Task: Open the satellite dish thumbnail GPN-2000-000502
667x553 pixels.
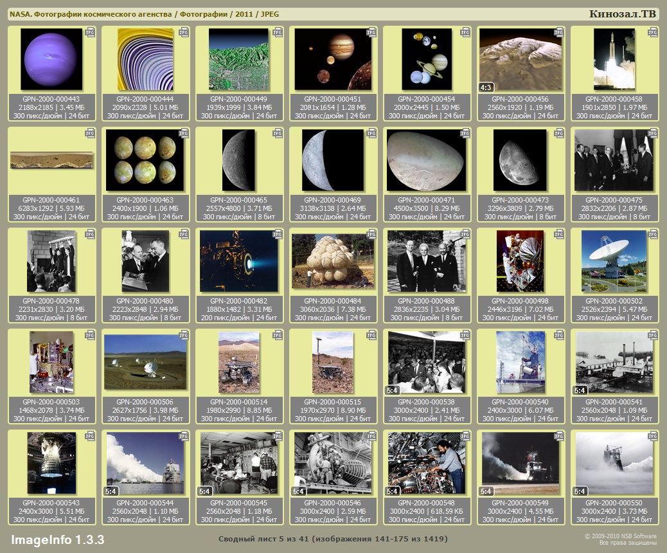Action: [x=614, y=261]
